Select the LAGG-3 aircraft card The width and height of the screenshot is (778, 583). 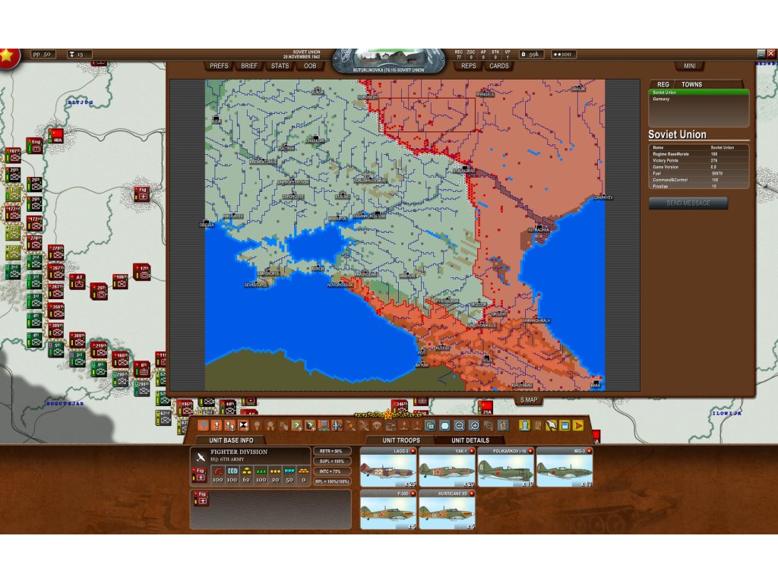tap(388, 467)
